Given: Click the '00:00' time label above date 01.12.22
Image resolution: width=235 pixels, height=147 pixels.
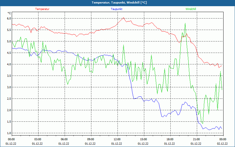Looking at the screenshot, I should tap(11, 139).
